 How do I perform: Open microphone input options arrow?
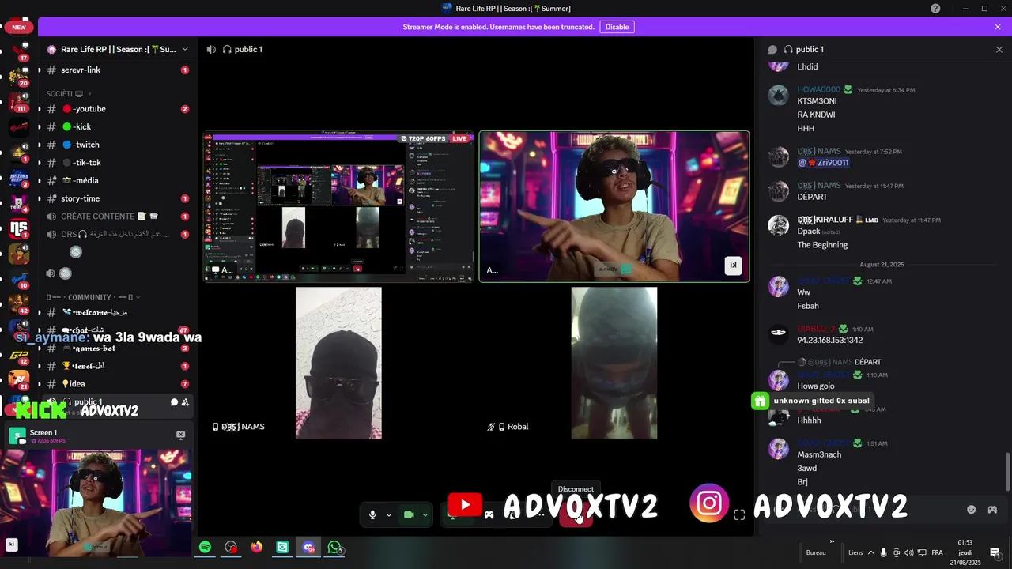[388, 514]
